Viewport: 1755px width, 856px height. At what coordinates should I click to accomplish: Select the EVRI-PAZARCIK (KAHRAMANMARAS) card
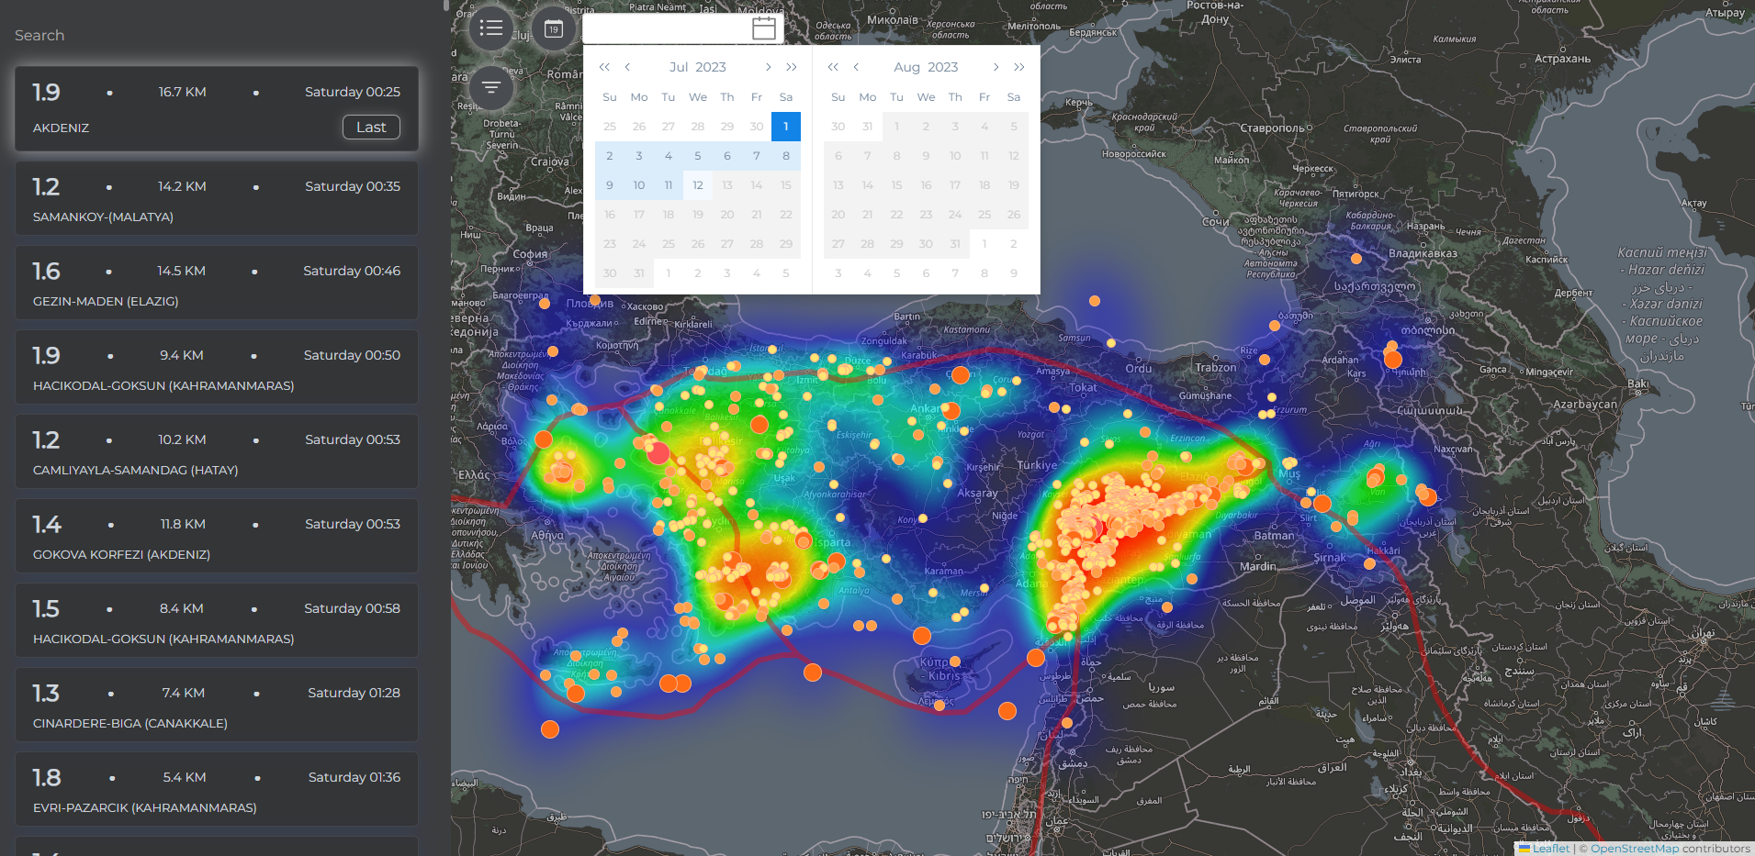[x=217, y=789]
